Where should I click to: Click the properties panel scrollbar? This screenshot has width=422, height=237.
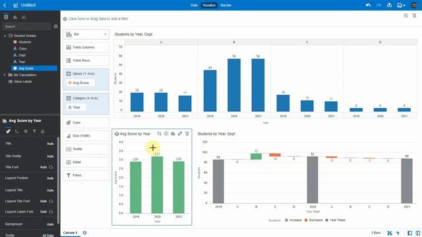tap(58, 180)
